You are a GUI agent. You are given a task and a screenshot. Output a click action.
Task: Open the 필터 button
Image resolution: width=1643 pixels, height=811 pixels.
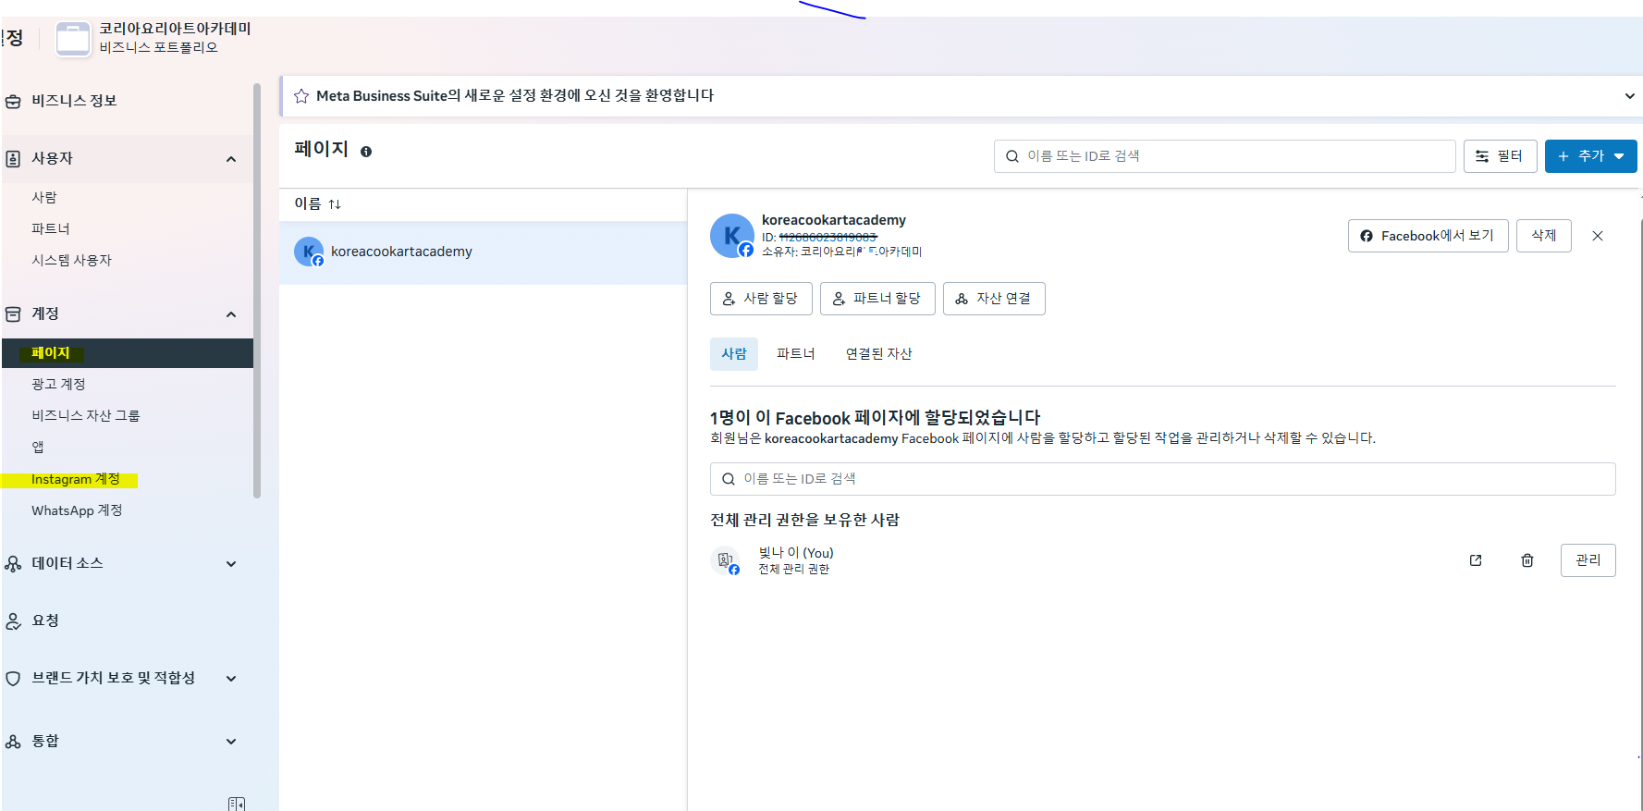[1500, 156]
